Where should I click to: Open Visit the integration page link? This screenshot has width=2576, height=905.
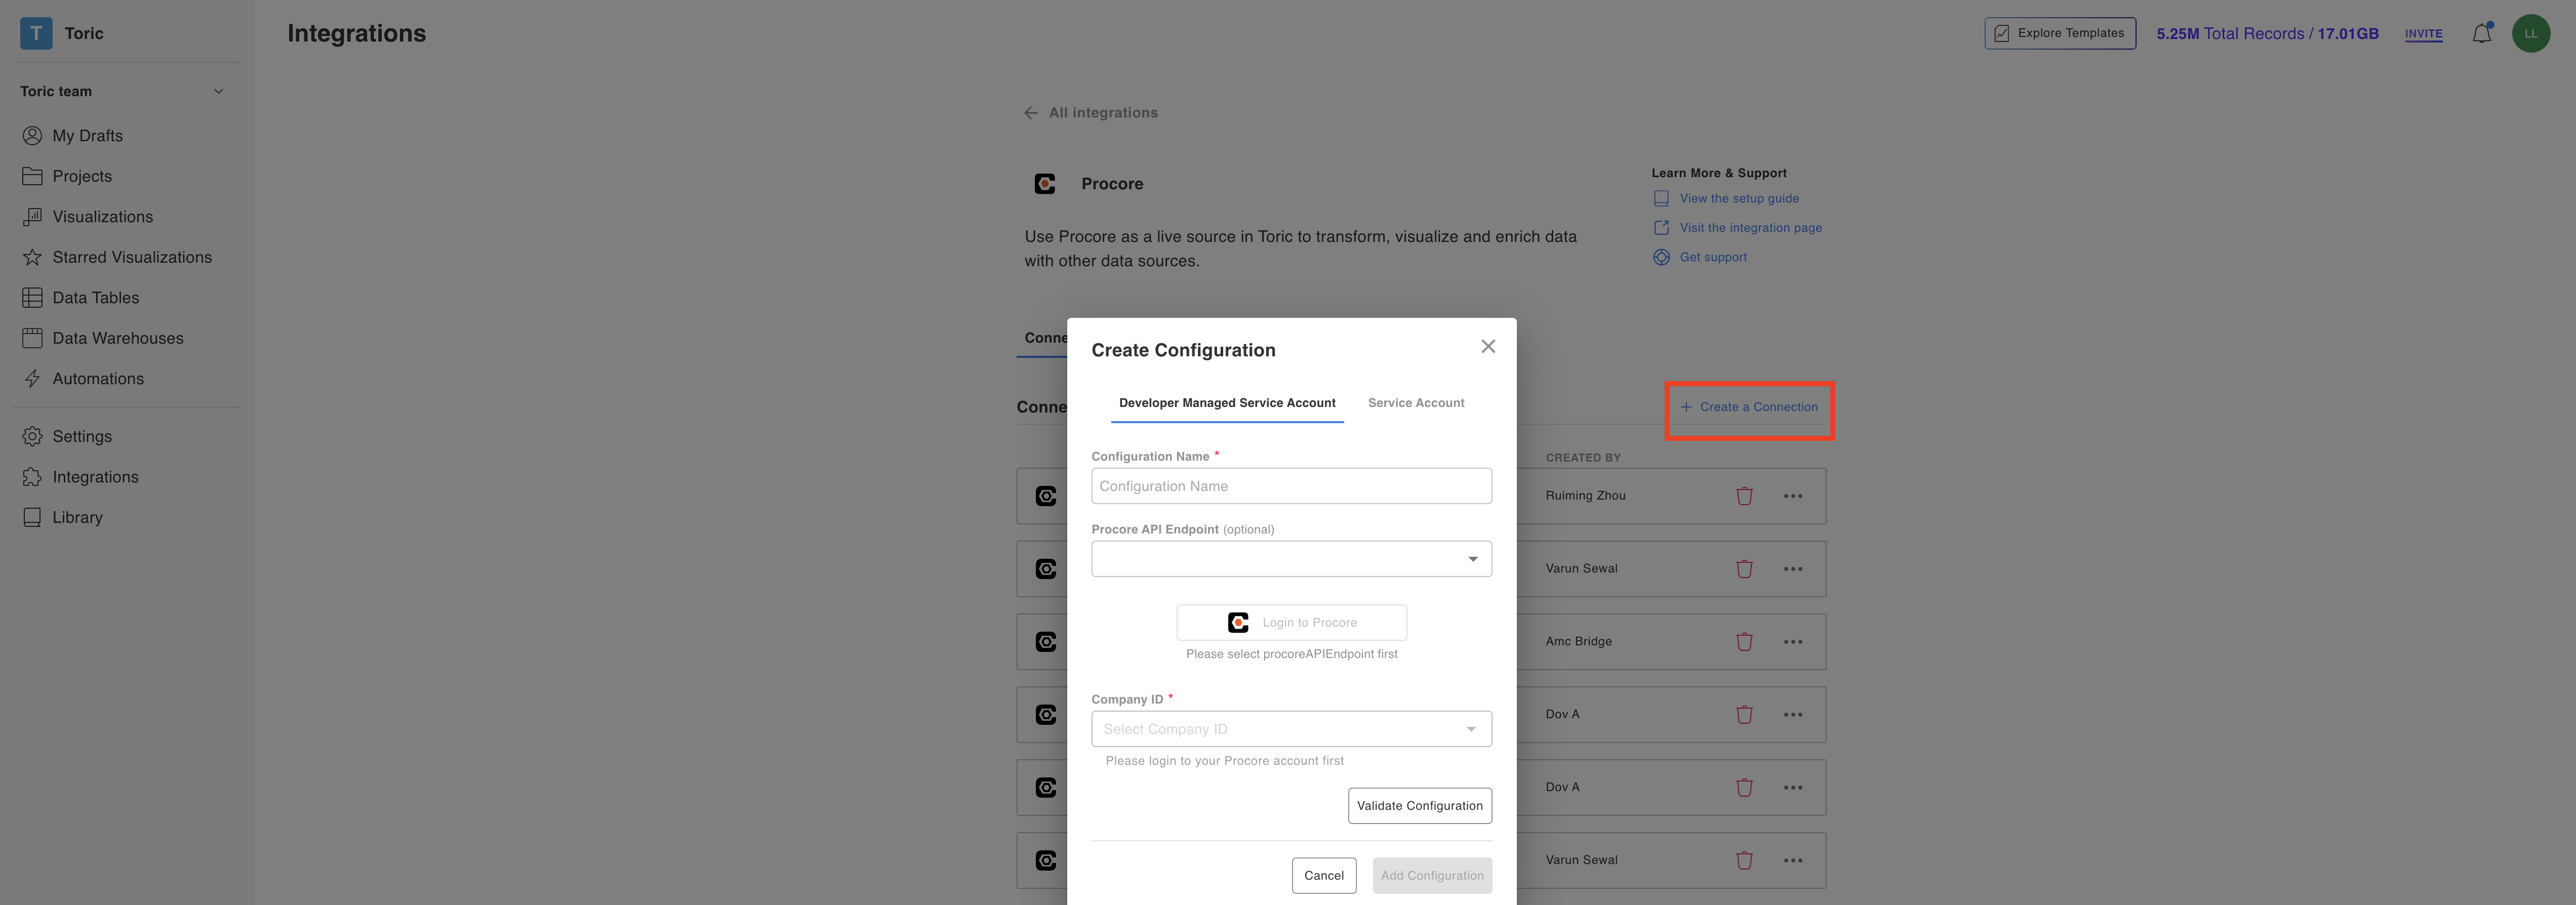pyautogui.click(x=1750, y=228)
